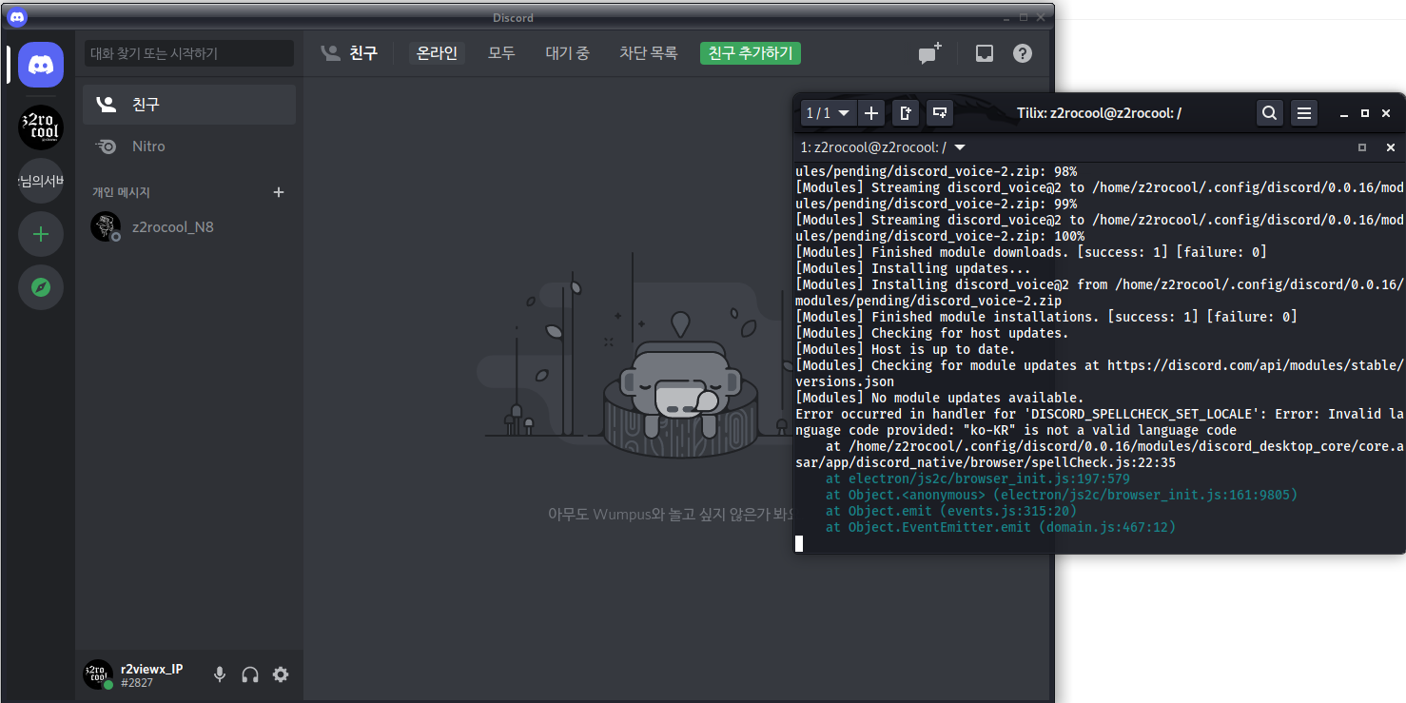Click the friends icon in top header
The image size is (1406, 703).
331,53
